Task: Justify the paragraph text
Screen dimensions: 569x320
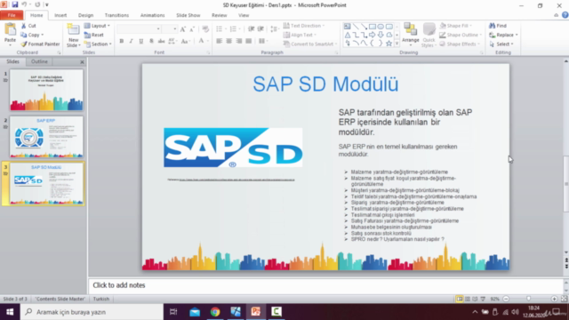Action: (249, 41)
